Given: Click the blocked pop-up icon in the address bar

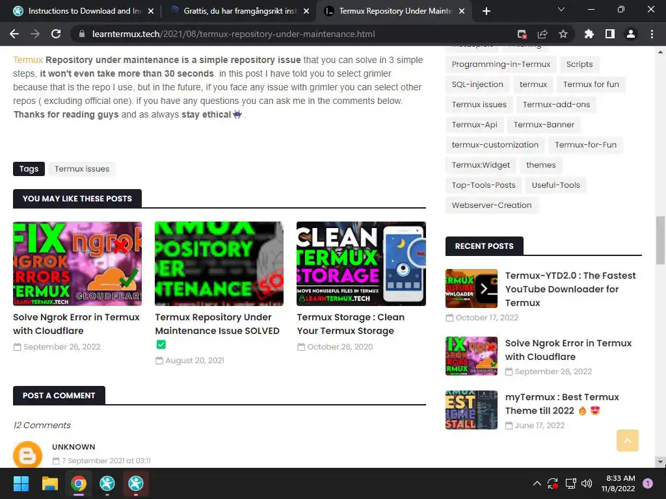Looking at the screenshot, I should click(x=522, y=34).
